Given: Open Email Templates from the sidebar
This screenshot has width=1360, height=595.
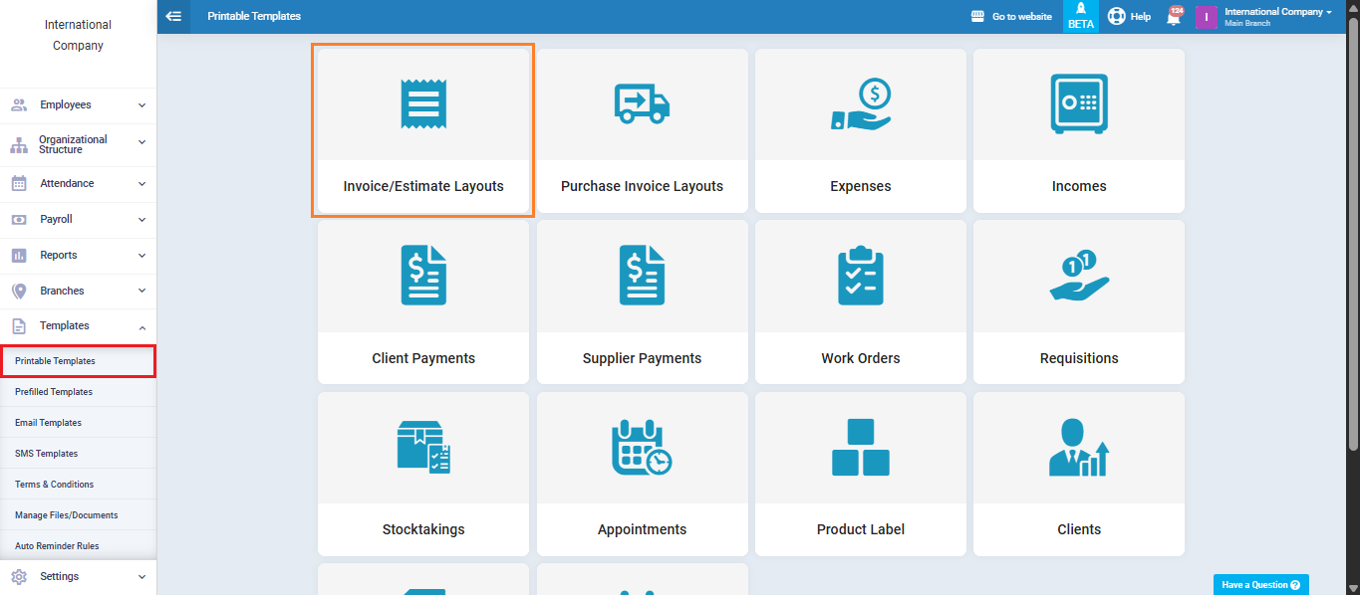Looking at the screenshot, I should [48, 423].
